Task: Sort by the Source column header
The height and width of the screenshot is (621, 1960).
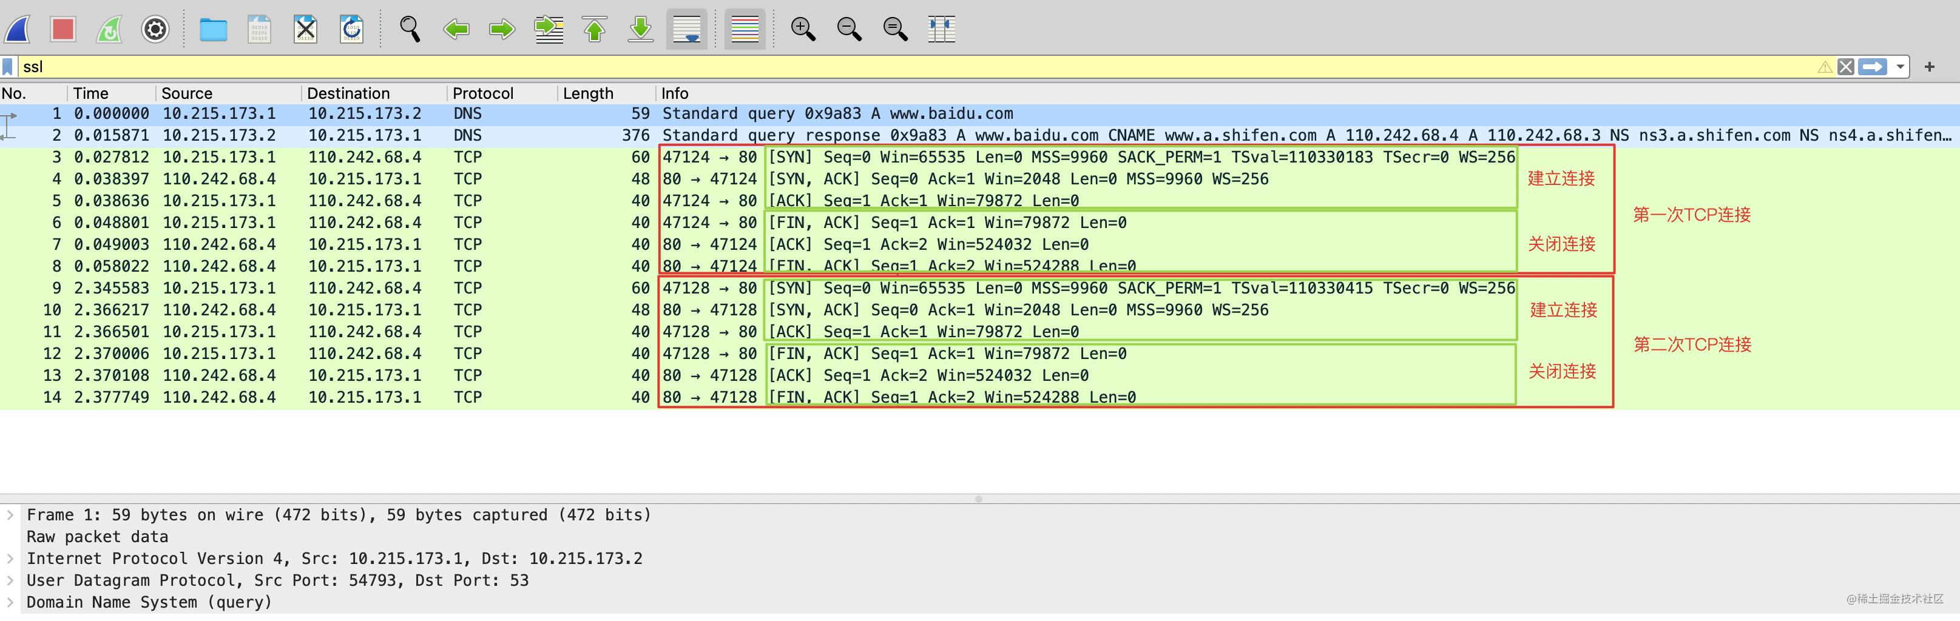Action: pos(229,93)
